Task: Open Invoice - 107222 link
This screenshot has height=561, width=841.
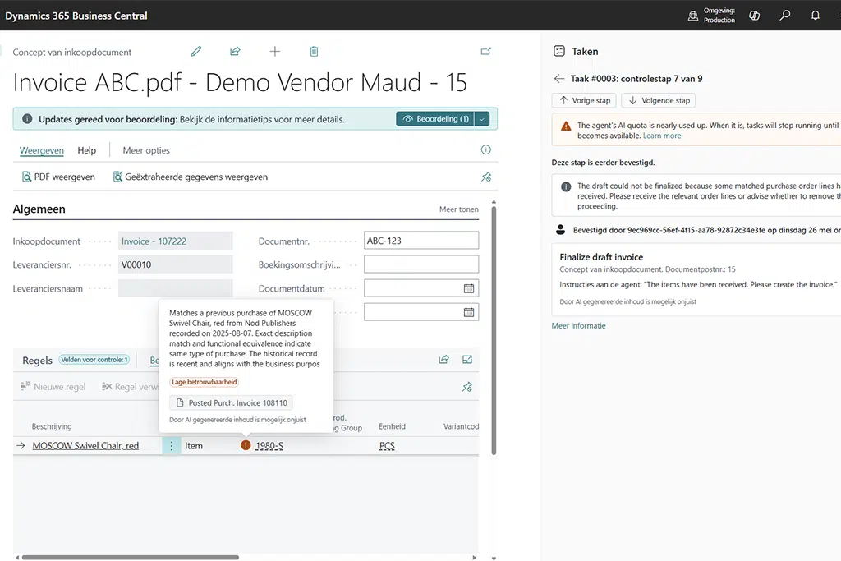Action: tap(154, 241)
